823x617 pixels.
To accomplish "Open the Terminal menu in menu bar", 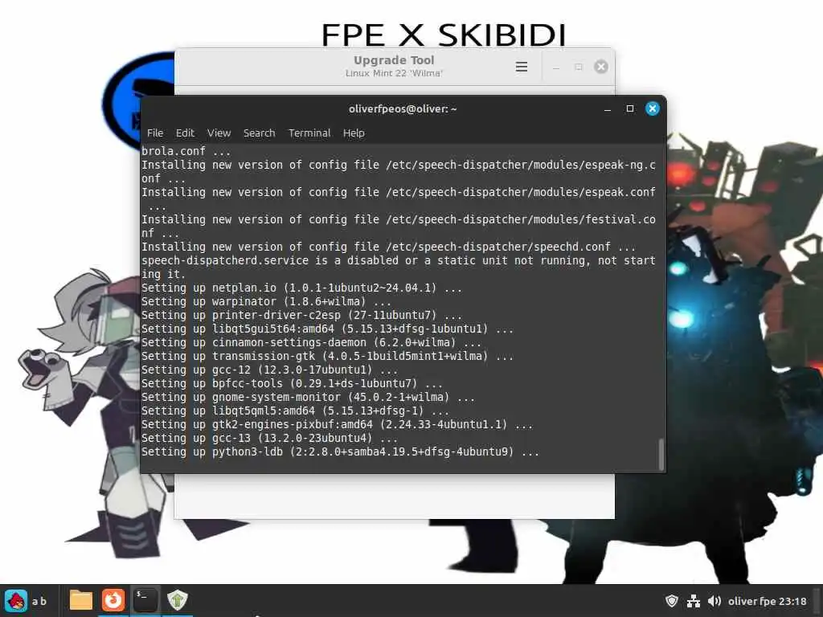I will pos(309,133).
